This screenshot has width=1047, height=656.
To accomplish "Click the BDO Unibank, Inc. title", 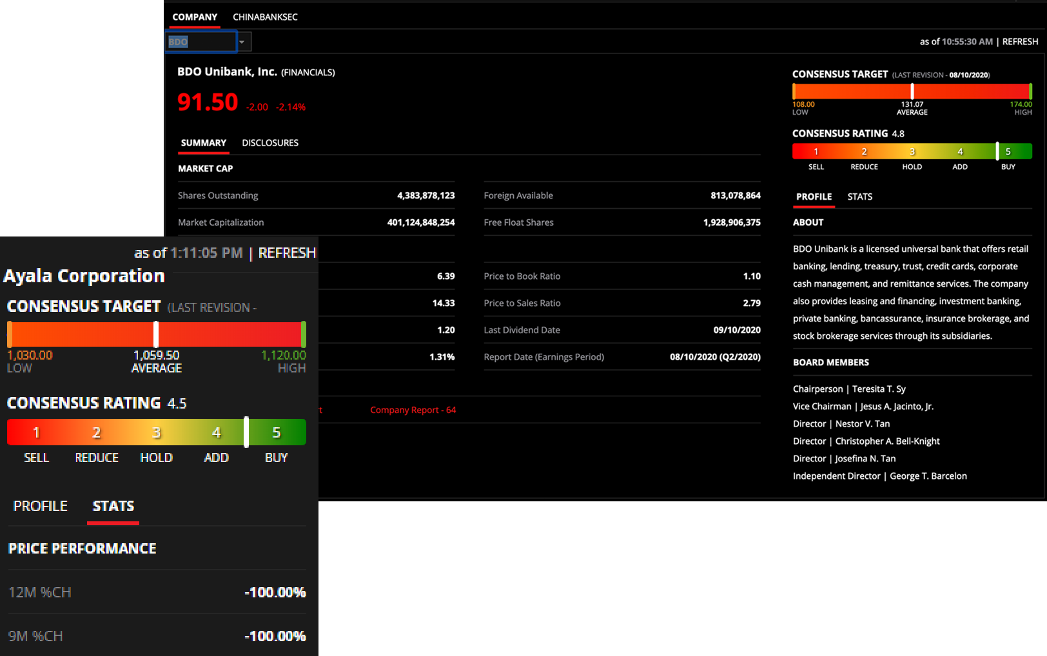I will click(227, 72).
